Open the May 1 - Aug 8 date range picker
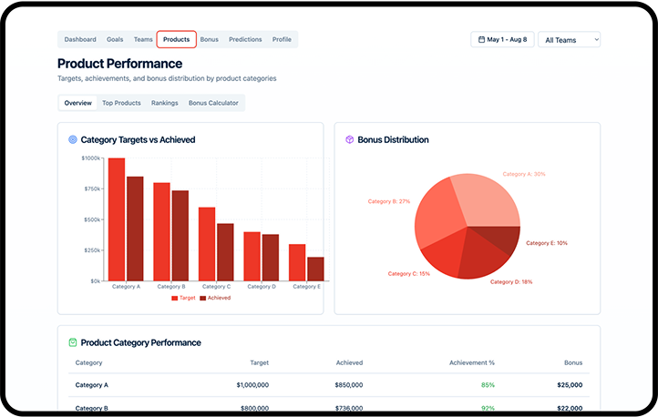The height and width of the screenshot is (417, 658). 502,40
